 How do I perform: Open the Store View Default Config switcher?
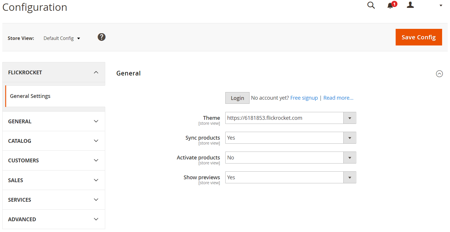tap(62, 38)
